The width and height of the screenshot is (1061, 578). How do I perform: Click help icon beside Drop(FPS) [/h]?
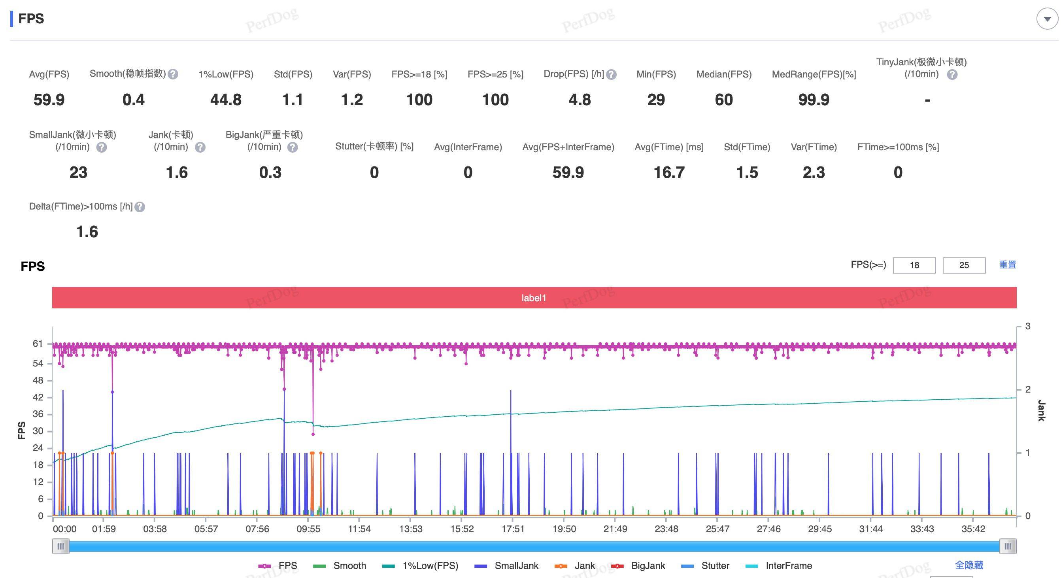click(612, 75)
